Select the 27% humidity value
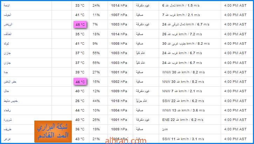Image resolution: width=254 pixels, height=144 pixels. tap(96, 72)
